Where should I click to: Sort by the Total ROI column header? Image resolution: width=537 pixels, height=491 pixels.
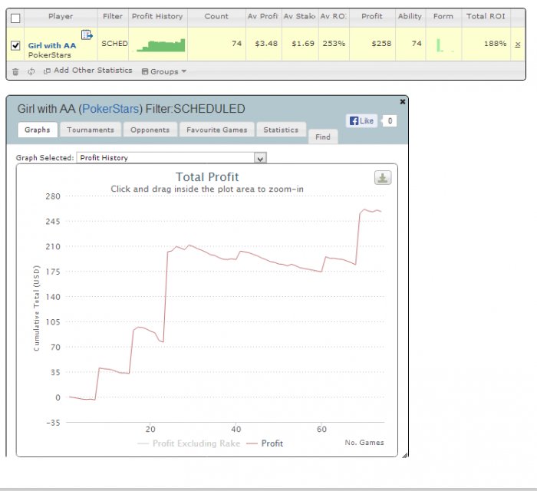[x=486, y=16]
